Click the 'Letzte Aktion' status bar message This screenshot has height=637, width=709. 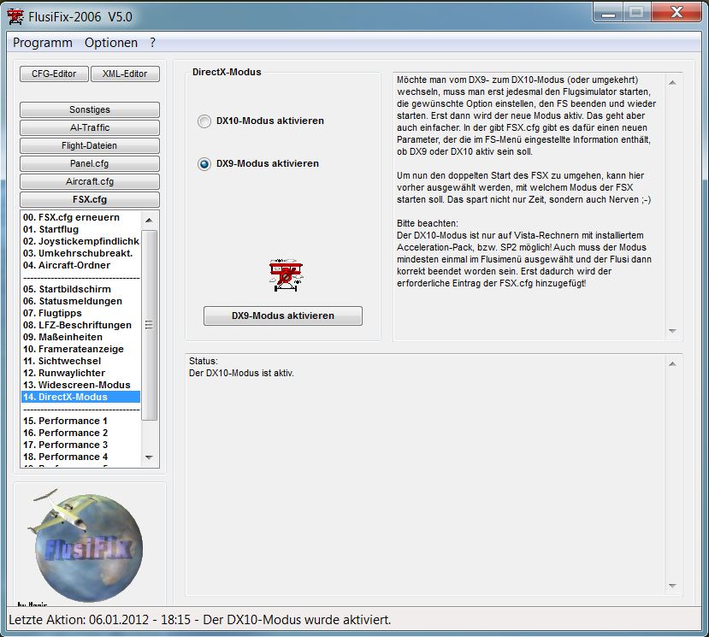point(199,620)
